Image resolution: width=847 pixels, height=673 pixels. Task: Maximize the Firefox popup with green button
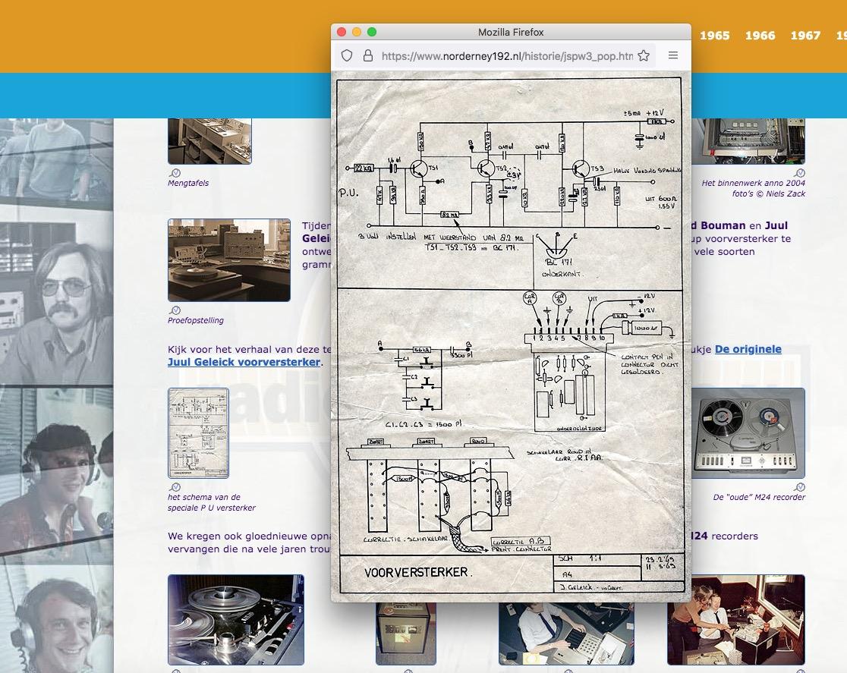pos(372,32)
